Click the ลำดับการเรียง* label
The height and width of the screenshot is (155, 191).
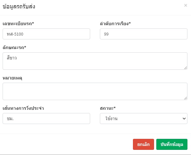click(x=115, y=24)
